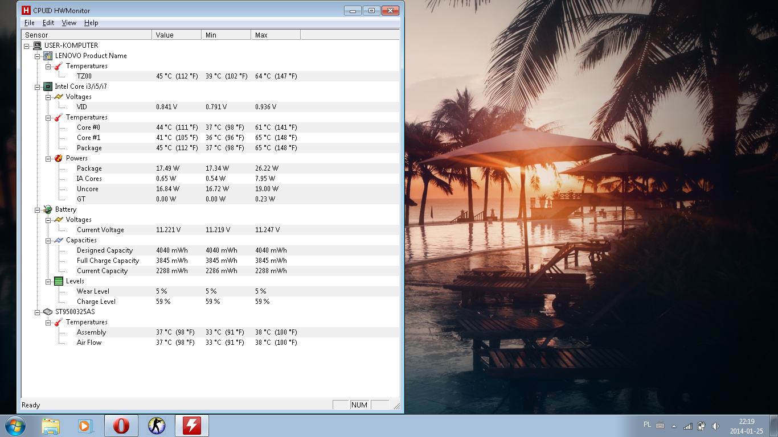This screenshot has height=437, width=778.
Task: Click the USER-KOMPUTER computer icon
Action: [x=38, y=46]
